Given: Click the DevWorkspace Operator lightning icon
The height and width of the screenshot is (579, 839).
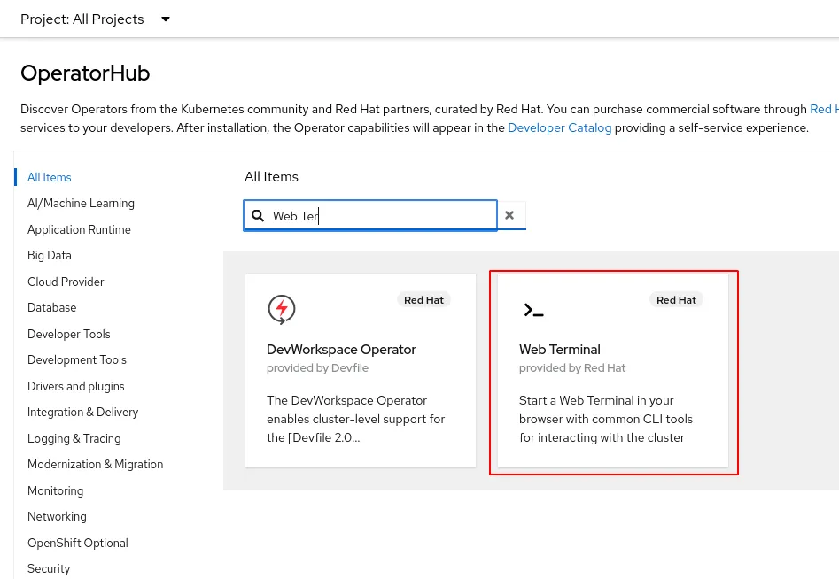Looking at the screenshot, I should pos(282,309).
